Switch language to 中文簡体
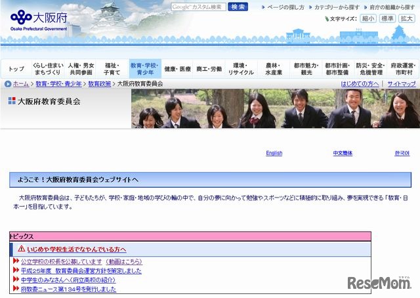The width and height of the screenshot is (420, 298). point(342,153)
